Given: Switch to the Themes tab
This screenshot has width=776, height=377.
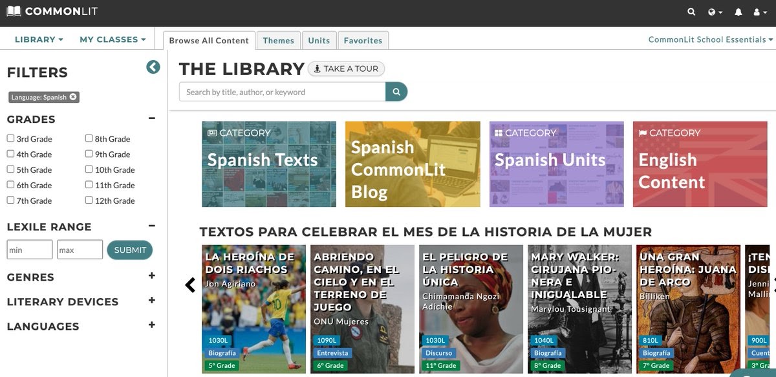Looking at the screenshot, I should click(x=279, y=40).
